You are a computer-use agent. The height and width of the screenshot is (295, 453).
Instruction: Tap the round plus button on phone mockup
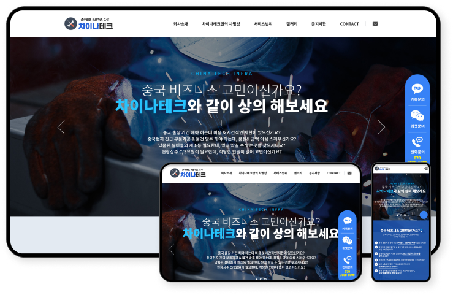pos(424,215)
